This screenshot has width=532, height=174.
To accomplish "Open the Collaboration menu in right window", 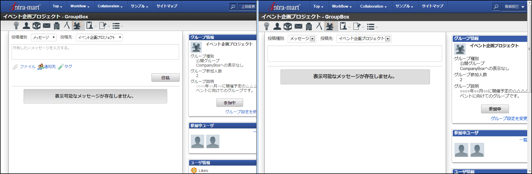I will (373, 6).
